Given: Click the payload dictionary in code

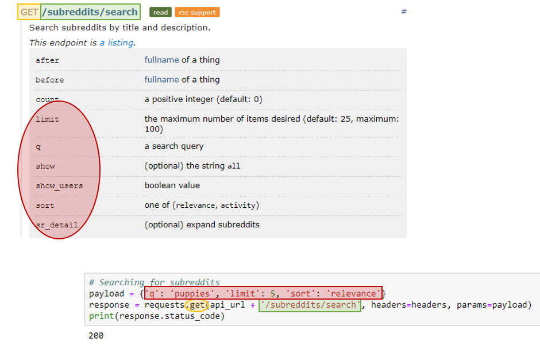Looking at the screenshot, I should [x=263, y=293].
